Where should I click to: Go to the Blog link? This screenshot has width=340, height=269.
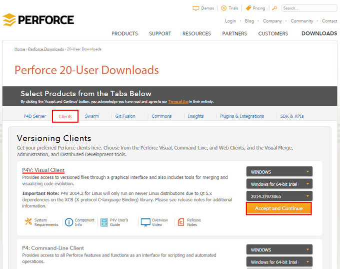click(249, 21)
